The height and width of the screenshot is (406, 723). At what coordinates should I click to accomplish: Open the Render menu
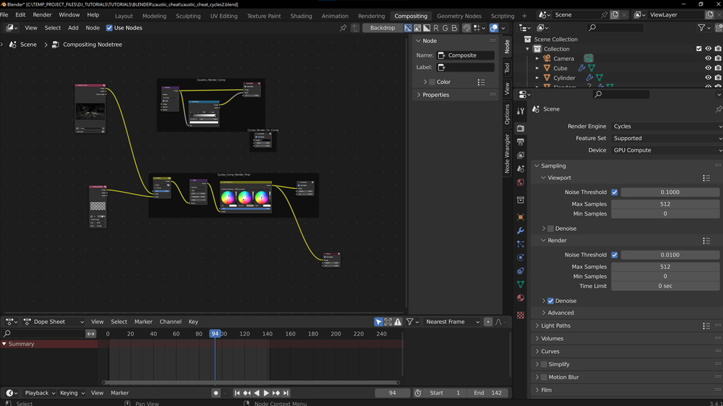pos(42,14)
